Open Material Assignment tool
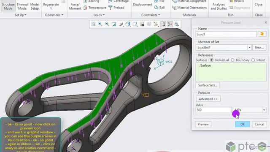 tap(189, 1)
